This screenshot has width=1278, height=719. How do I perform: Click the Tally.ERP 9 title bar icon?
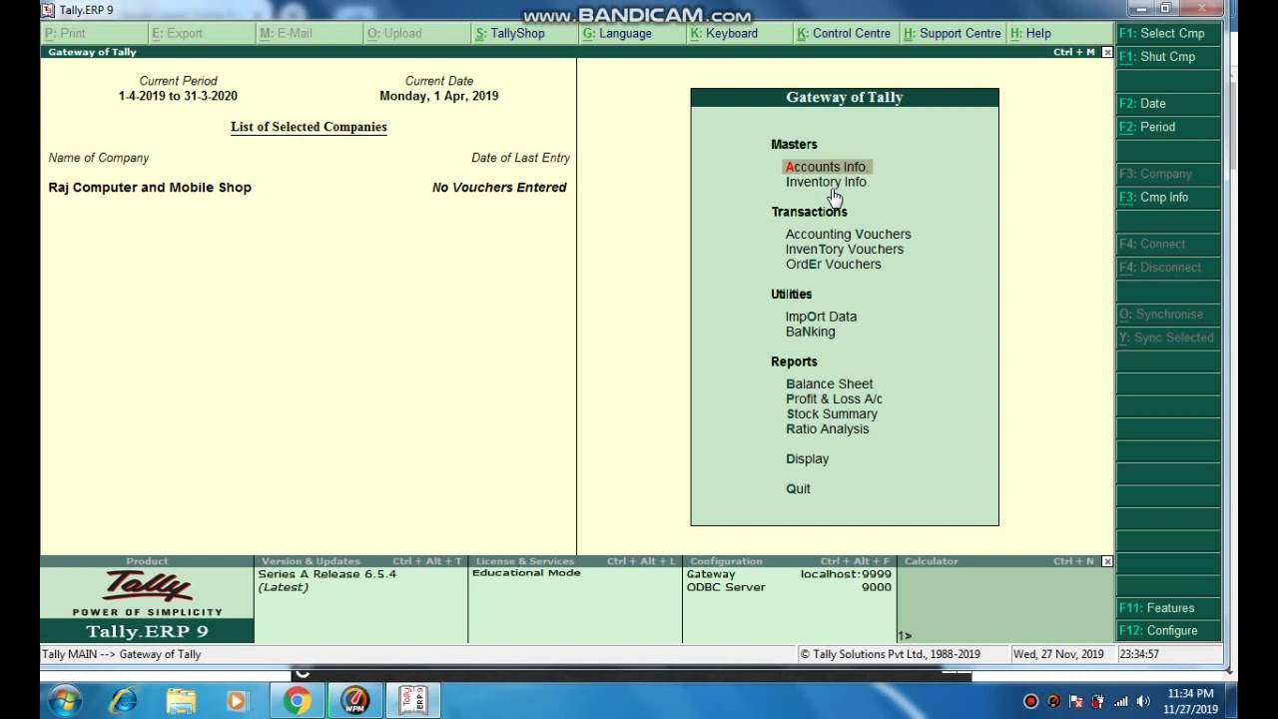click(x=48, y=10)
